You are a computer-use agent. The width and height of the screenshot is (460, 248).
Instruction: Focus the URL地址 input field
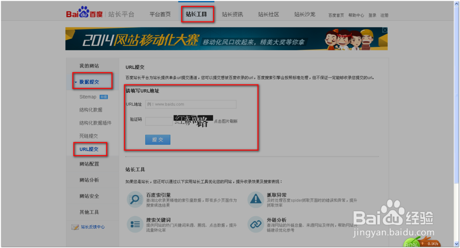pyautogui.click(x=191, y=104)
